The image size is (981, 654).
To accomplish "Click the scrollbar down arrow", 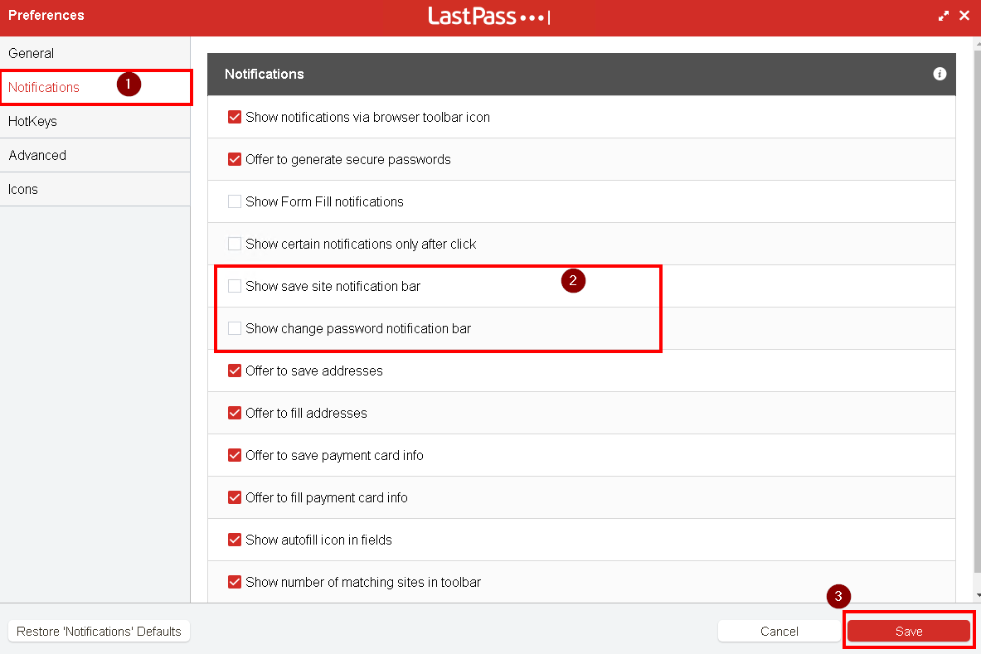I will pyautogui.click(x=977, y=595).
